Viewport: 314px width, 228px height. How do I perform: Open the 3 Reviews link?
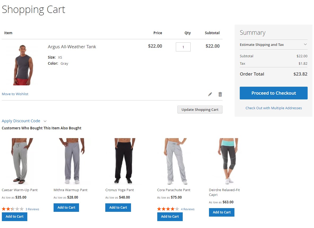point(32,209)
